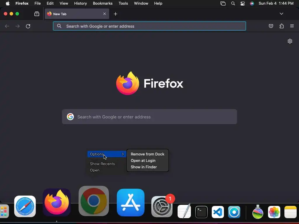Image resolution: width=299 pixels, height=224 pixels.
Task: Open the Help menu
Action: pos(158,3)
